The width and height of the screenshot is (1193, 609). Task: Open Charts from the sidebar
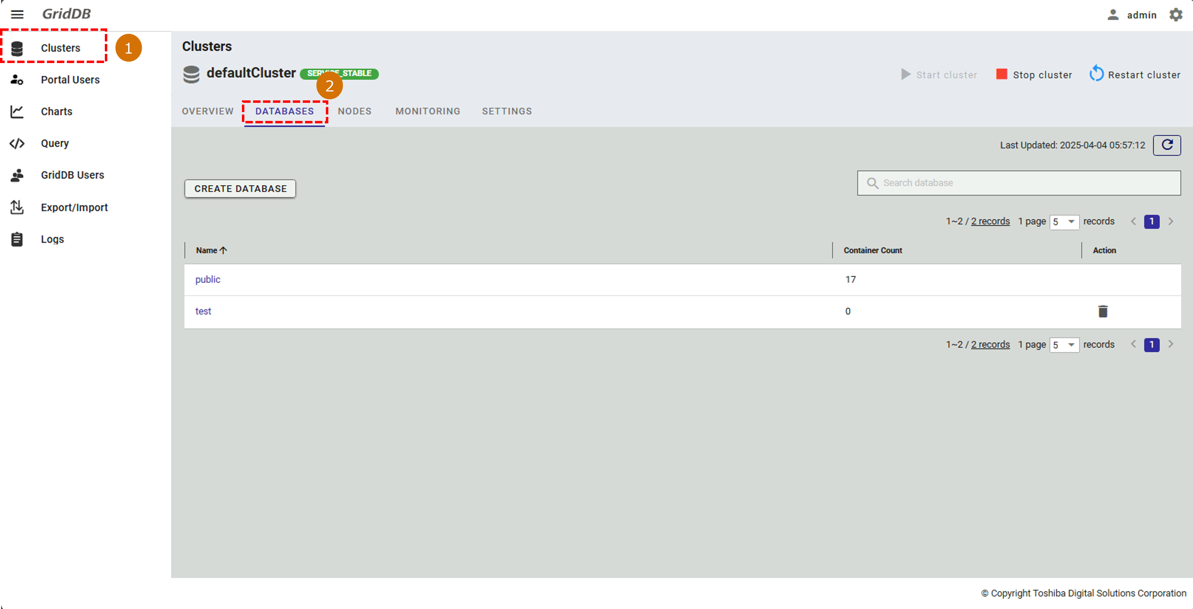tap(56, 111)
